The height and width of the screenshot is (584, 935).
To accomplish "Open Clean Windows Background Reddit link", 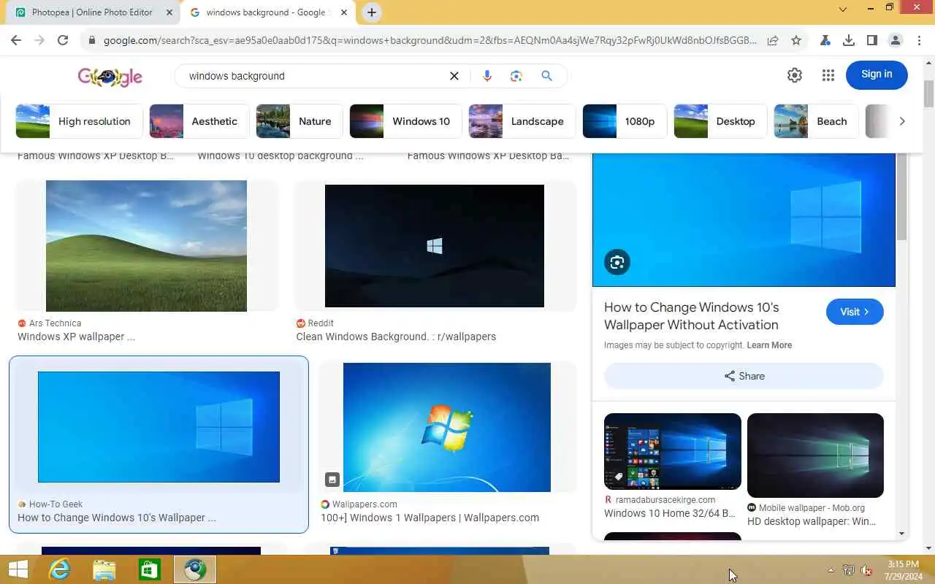I will [x=396, y=337].
